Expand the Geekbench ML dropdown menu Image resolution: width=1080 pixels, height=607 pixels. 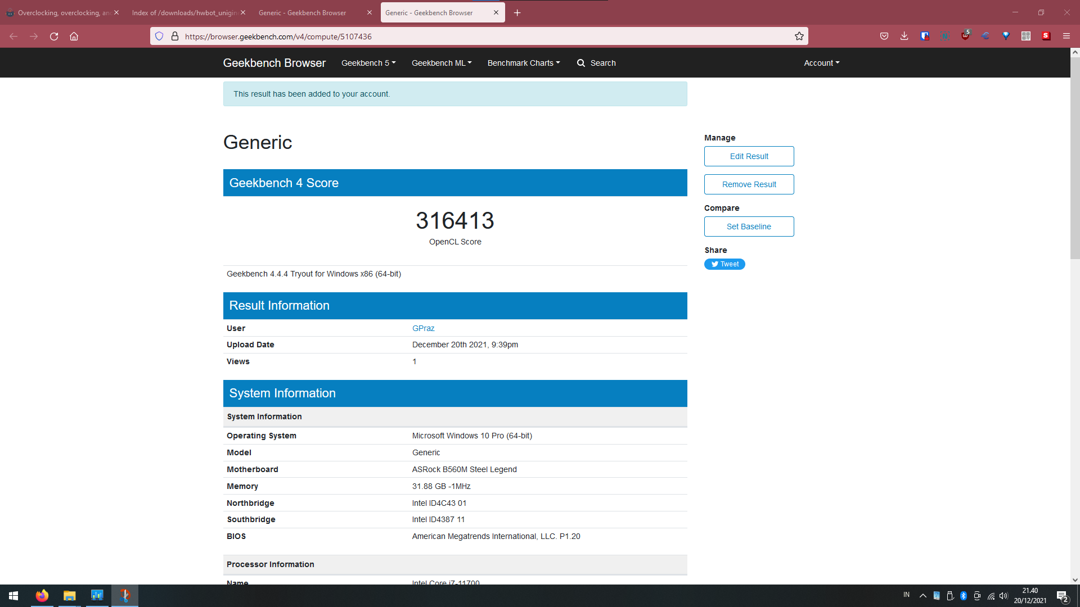(x=442, y=63)
